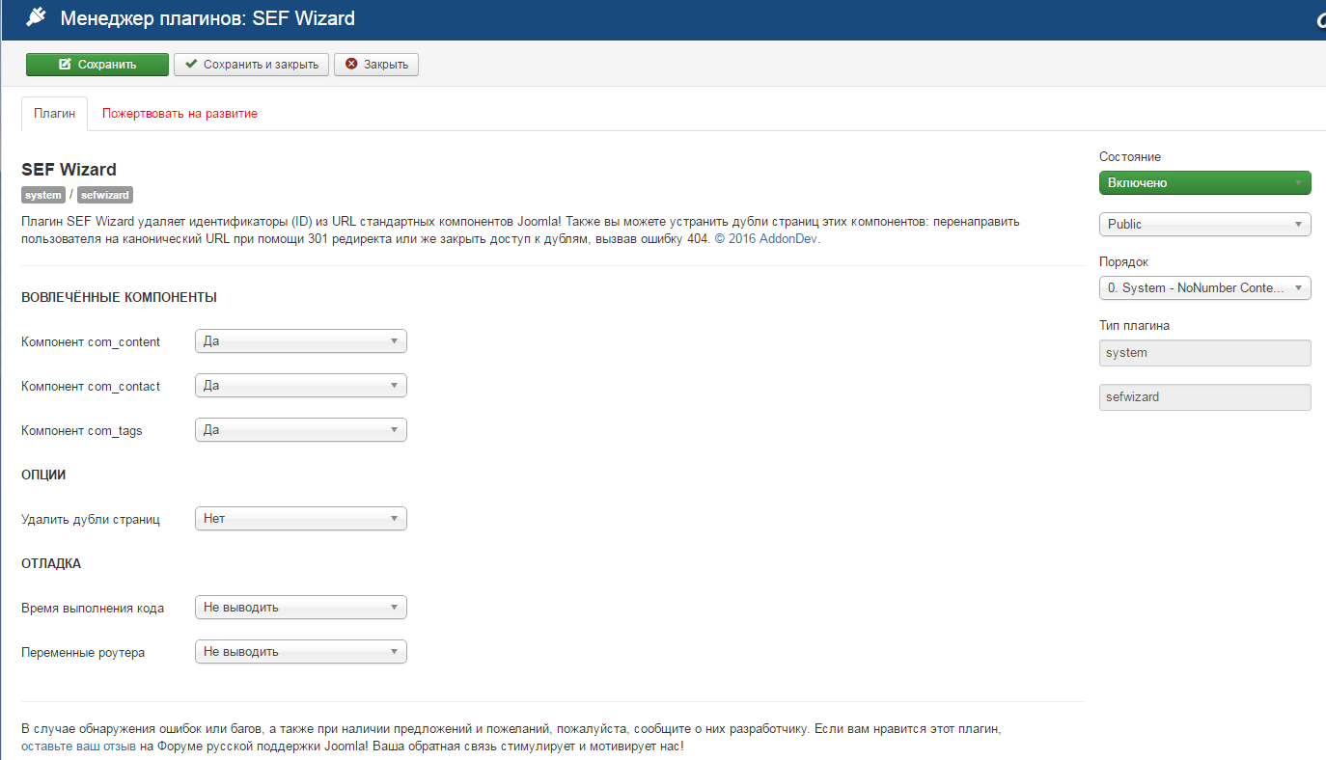The height and width of the screenshot is (760, 1326).
Task: Click Сохранить и закрыть button
Action: (251, 65)
